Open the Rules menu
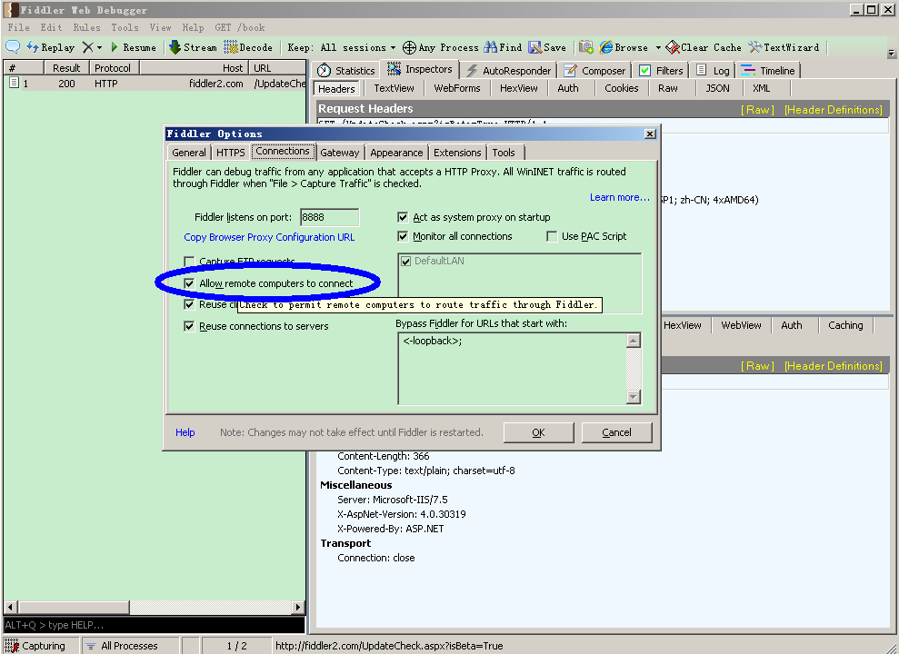The width and height of the screenshot is (899, 654). (86, 27)
